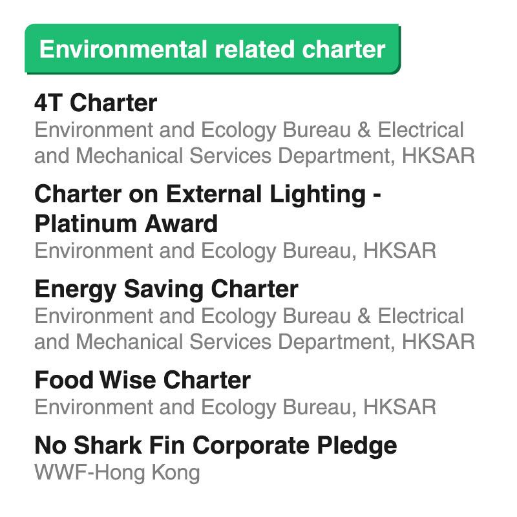Click the Environmental related charter green banner
This screenshot has height=517, width=517.
click(213, 49)
